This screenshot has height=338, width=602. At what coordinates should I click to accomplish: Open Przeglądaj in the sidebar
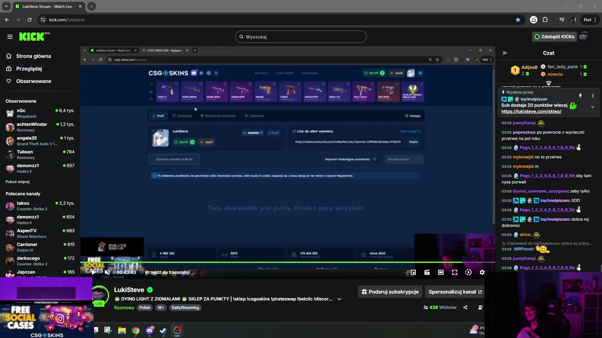29,69
